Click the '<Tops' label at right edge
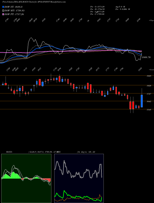Image resolution: width=154 pixels, height=203 pixels. pos(151,21)
